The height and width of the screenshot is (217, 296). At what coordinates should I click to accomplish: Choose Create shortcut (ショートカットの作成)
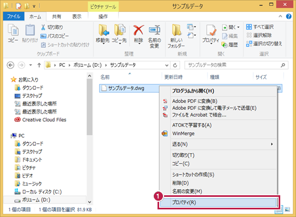pos(218,175)
